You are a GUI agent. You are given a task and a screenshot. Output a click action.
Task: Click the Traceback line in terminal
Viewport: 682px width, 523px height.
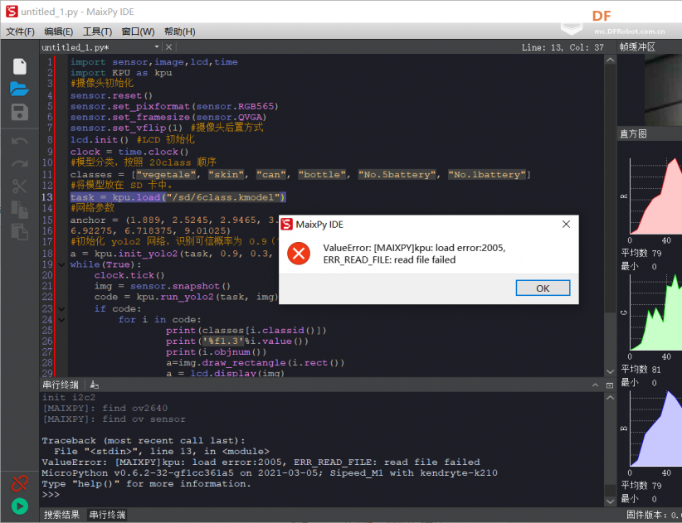144,440
